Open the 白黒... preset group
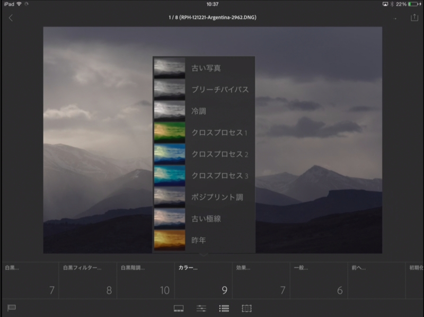424x317 pixels. (x=30, y=280)
